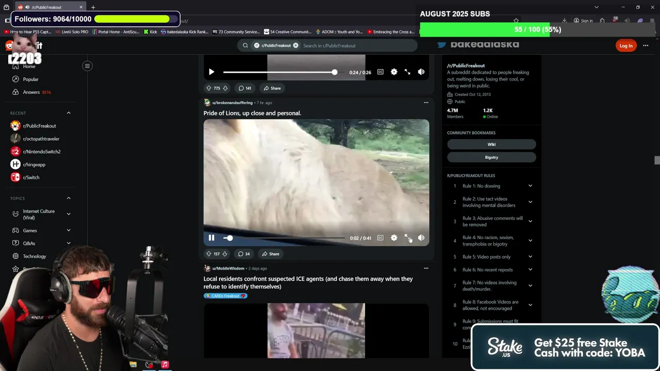Enter fullscreen on the top video
Viewport: 660px width, 371px height.
pyautogui.click(x=407, y=72)
